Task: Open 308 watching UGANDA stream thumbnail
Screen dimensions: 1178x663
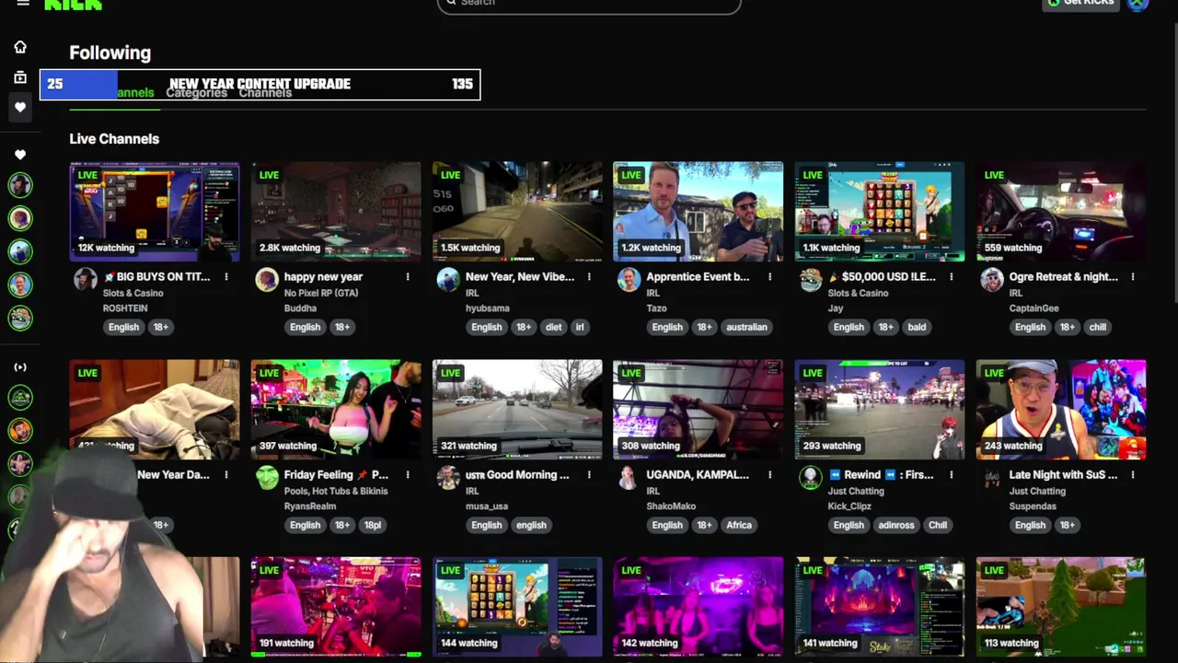Action: 699,410
